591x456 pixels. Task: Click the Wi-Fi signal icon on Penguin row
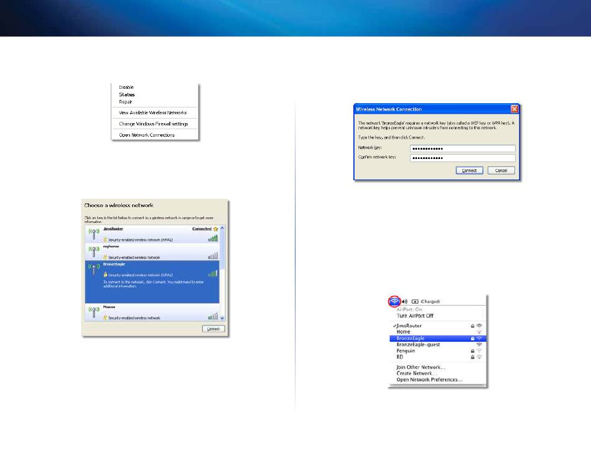click(479, 351)
